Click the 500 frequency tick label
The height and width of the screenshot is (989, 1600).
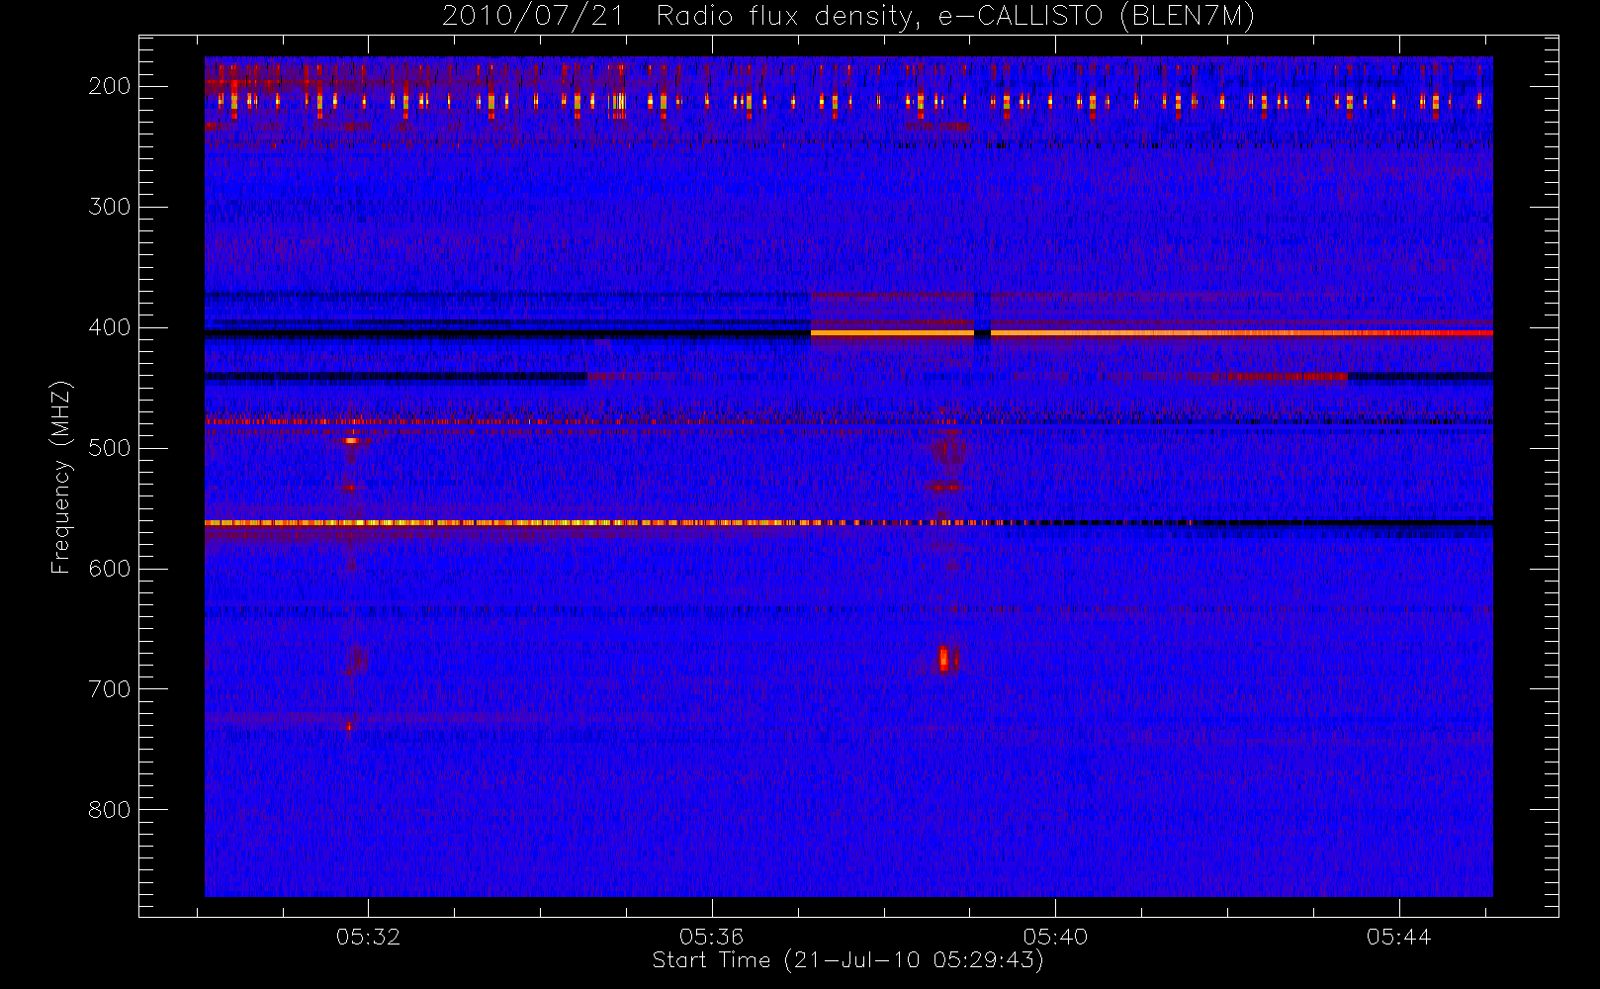point(110,448)
